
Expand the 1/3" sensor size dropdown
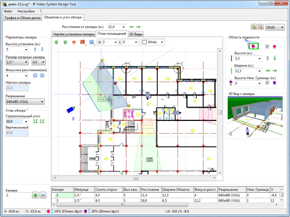click(17, 62)
